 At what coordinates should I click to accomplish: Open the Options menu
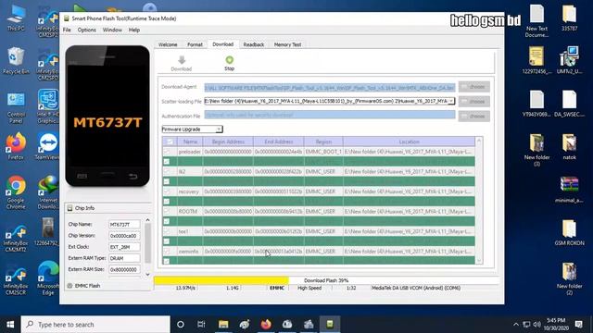tap(86, 30)
